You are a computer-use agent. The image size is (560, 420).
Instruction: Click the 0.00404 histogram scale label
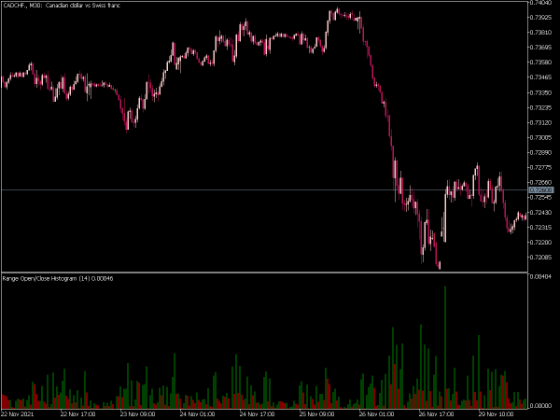point(541,277)
